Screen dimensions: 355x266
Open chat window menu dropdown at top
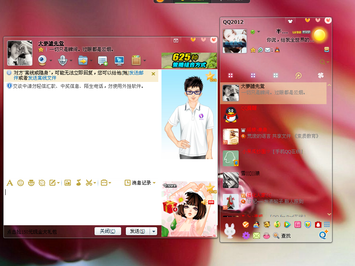pyautogui.click(x=176, y=40)
